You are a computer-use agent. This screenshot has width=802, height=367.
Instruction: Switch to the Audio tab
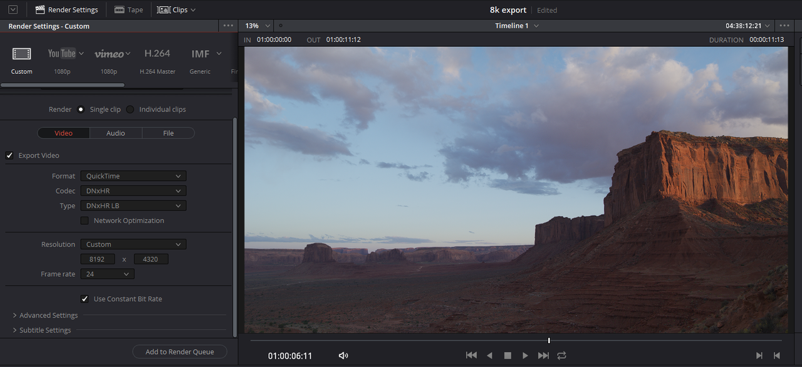(x=116, y=133)
